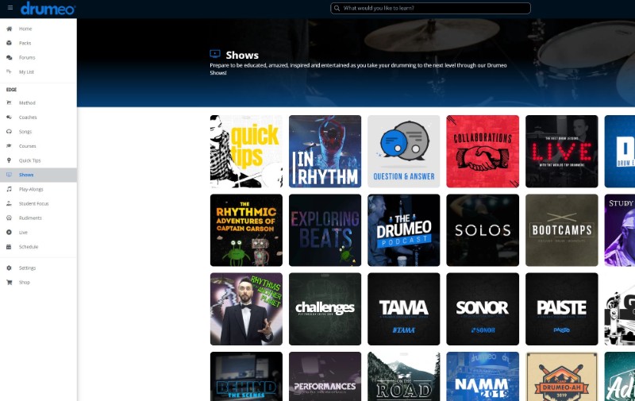This screenshot has height=401, width=635.
Task: Open The Drumeo Podcast tile
Action: pos(404,230)
